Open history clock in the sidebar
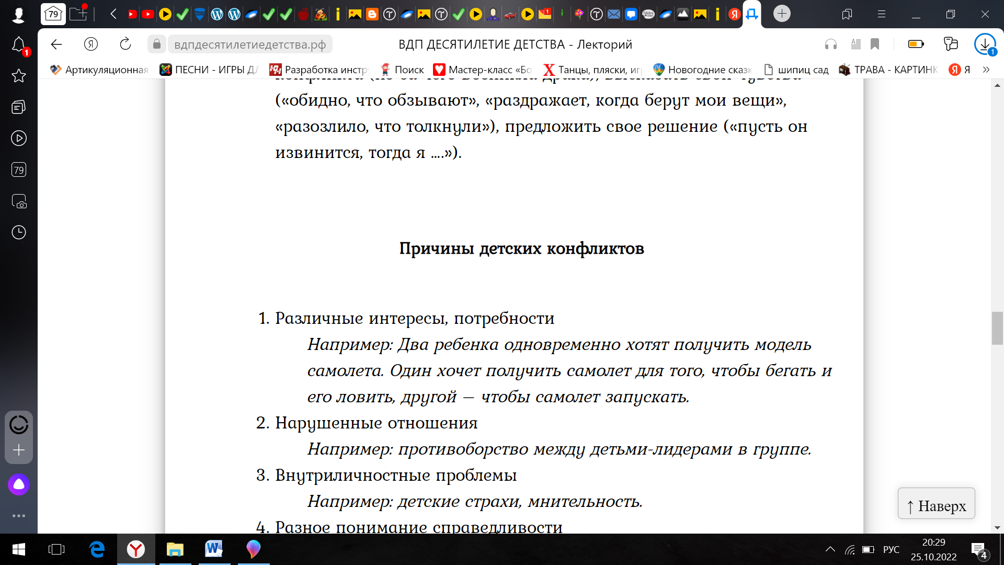This screenshot has width=1004, height=565. pyautogui.click(x=19, y=232)
